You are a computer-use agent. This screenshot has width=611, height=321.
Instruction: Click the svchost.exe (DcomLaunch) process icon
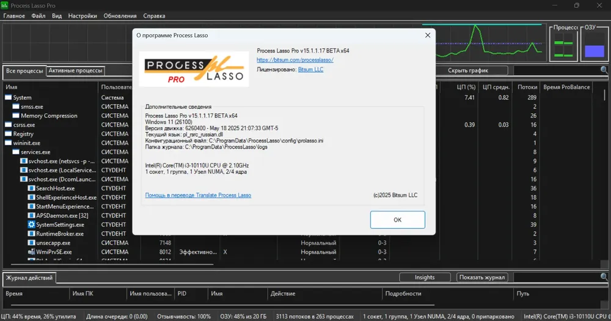point(23,179)
